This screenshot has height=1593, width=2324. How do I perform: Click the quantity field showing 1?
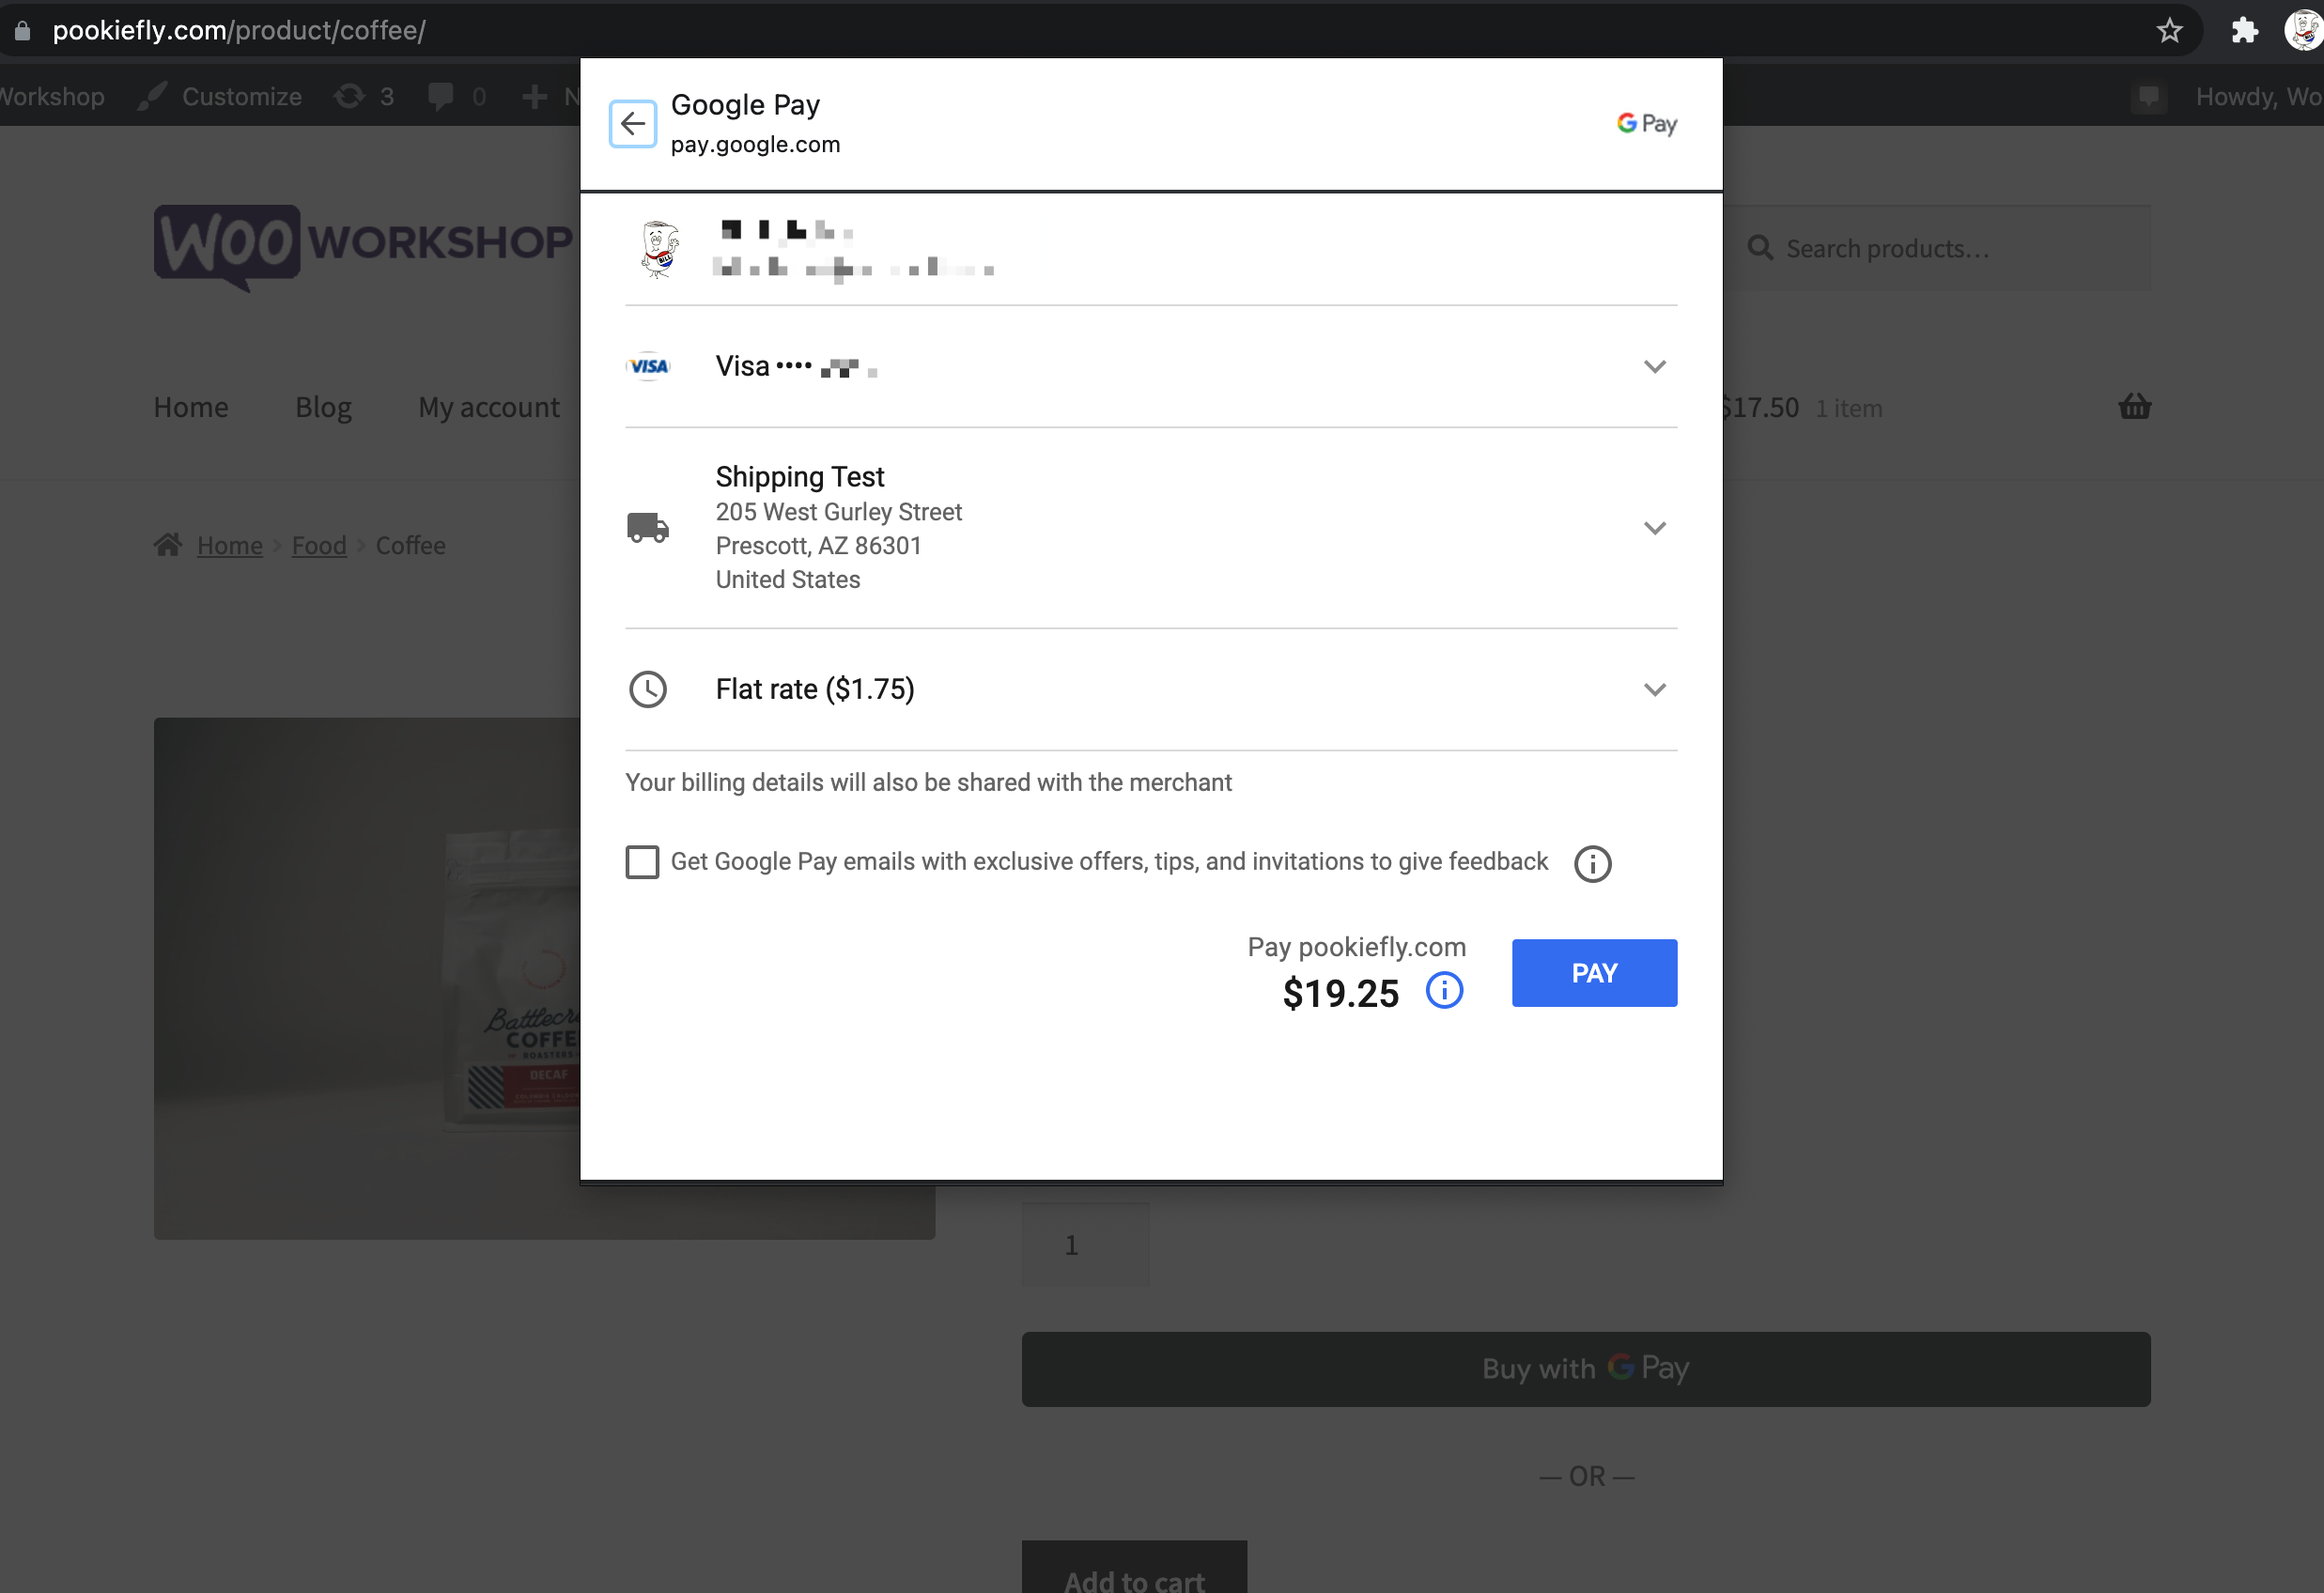point(1085,1245)
